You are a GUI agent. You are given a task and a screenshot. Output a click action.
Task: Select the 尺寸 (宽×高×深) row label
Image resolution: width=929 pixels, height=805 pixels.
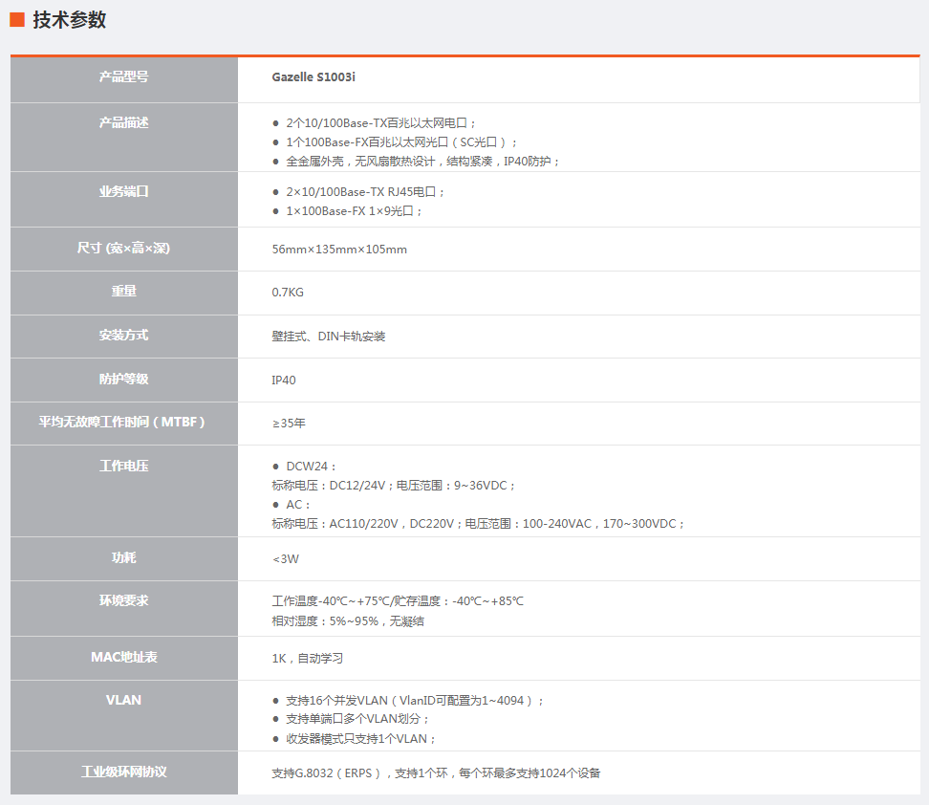[x=124, y=249]
